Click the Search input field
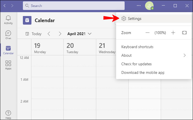The height and width of the screenshot is (120, 193). (x=74, y=6)
